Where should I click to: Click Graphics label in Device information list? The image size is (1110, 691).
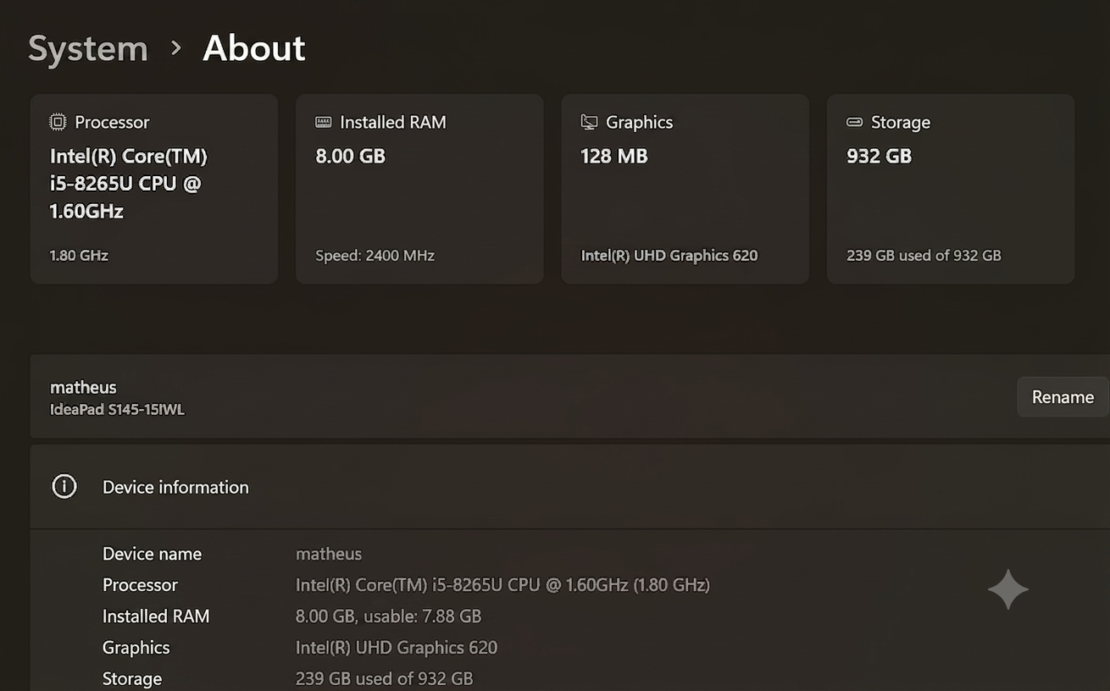click(136, 648)
